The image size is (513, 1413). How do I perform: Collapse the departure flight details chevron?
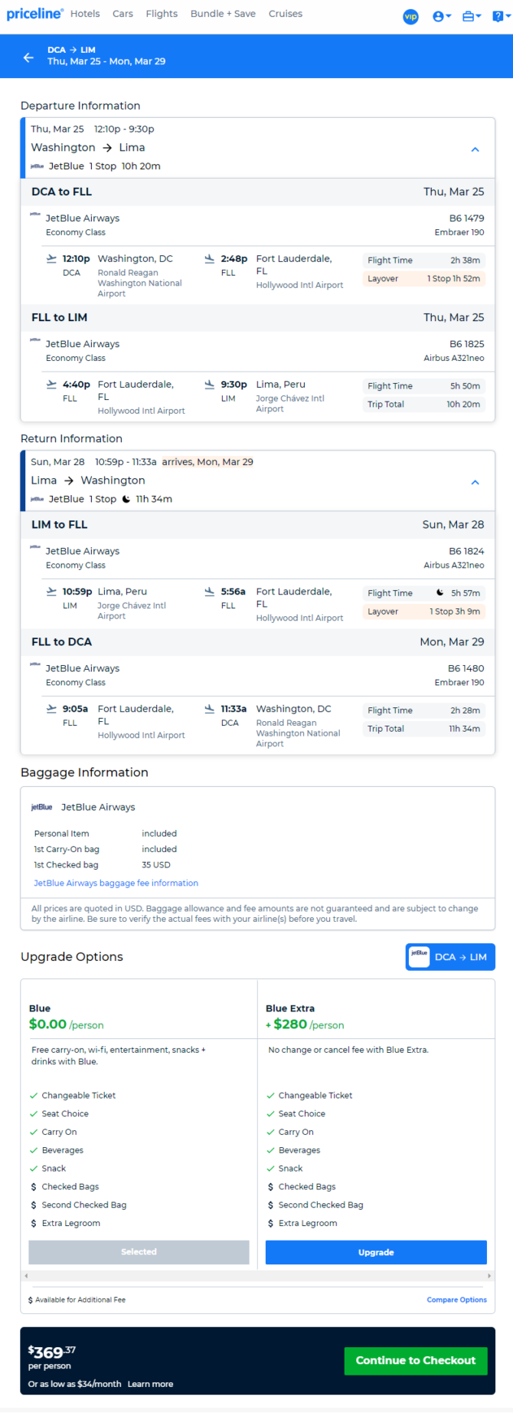point(475,149)
